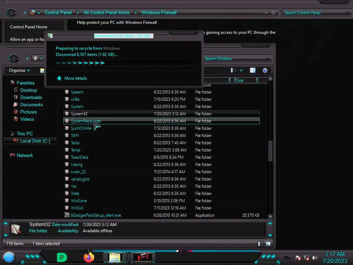Click Allow an app or feature link
This screenshot has height=265, width=353.
(x=27, y=39)
